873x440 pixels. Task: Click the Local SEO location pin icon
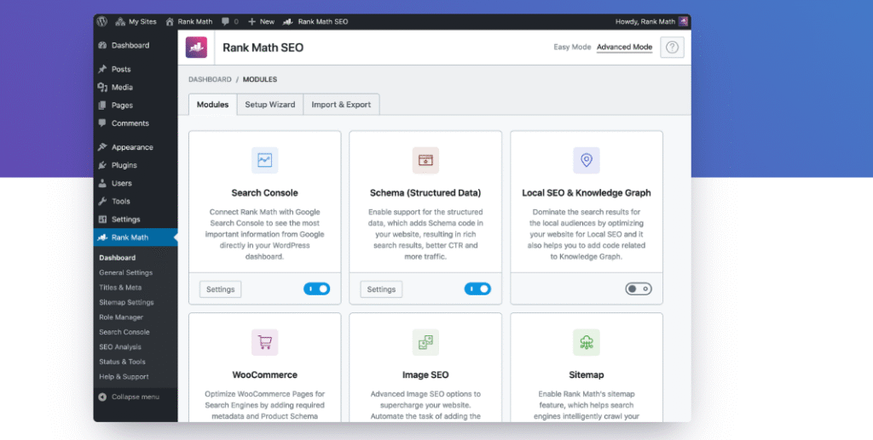tap(586, 159)
